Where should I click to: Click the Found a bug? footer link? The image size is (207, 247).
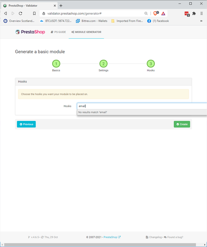pos(174,237)
